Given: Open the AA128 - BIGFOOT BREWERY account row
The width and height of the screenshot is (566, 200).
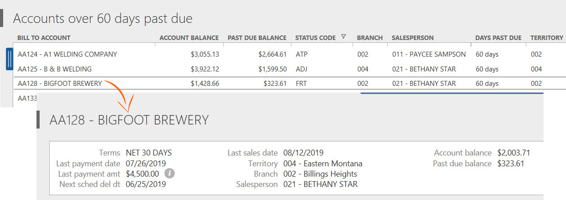Looking at the screenshot, I should 289,84.
